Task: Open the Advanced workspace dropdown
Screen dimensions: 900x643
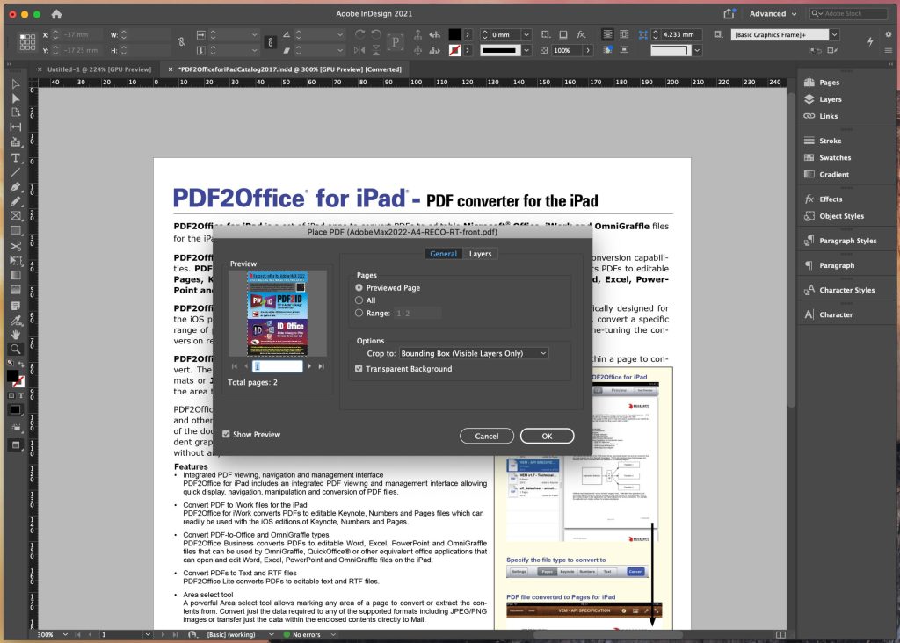Action: (x=769, y=13)
